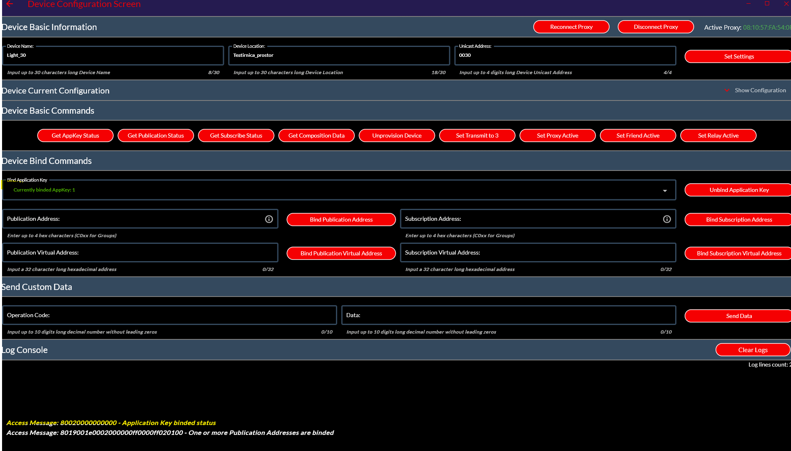Activate Set Proxy Active
791x451 pixels.
click(557, 136)
